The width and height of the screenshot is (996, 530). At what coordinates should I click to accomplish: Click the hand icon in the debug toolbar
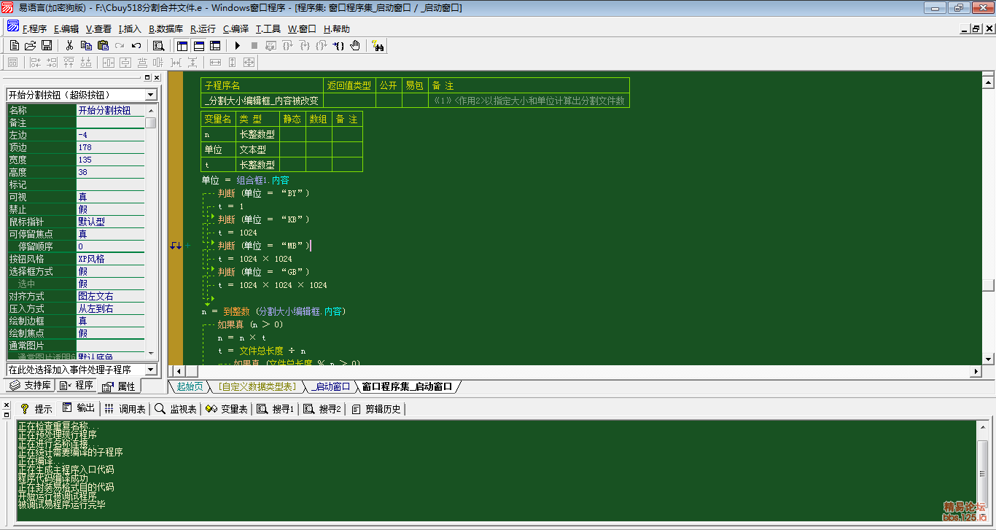(355, 46)
